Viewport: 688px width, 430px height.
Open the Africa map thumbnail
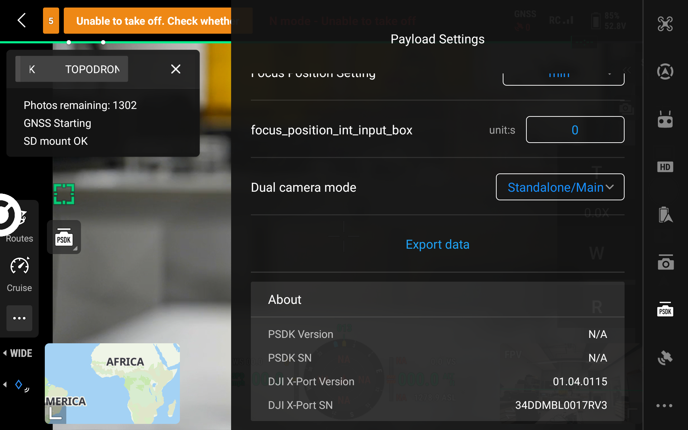click(x=112, y=383)
